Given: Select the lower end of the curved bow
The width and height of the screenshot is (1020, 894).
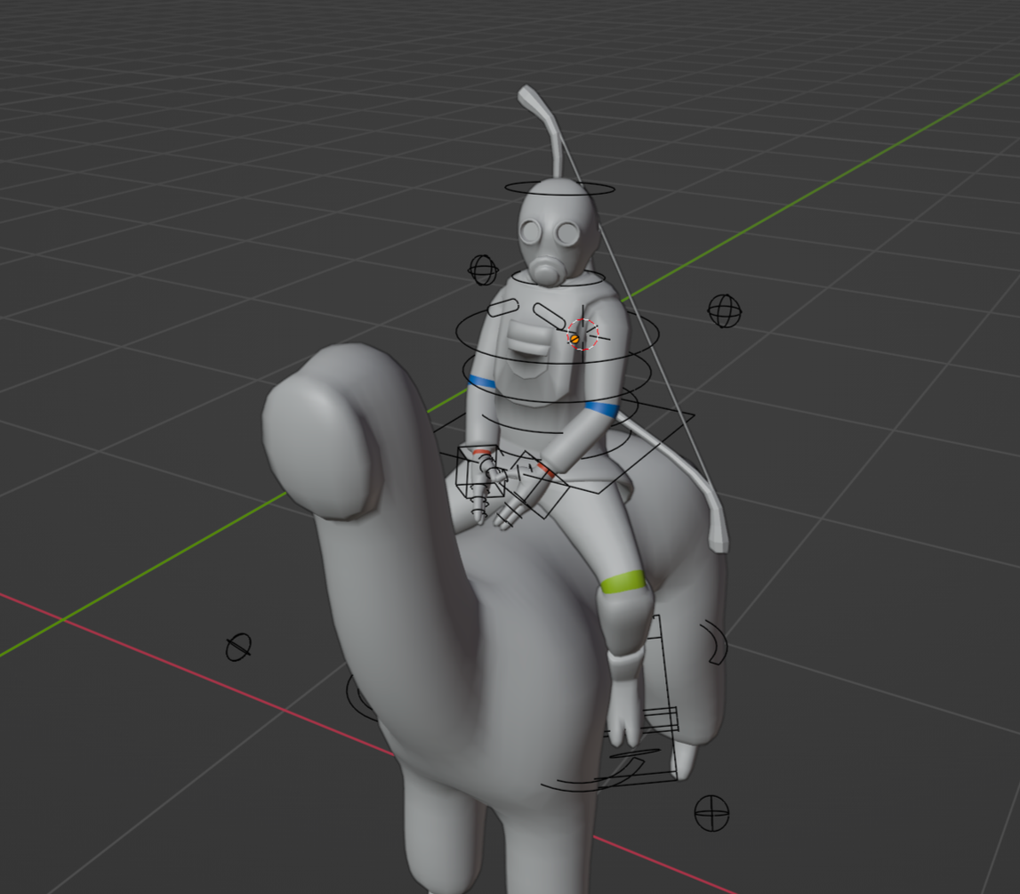Looking at the screenshot, I should [x=719, y=534].
